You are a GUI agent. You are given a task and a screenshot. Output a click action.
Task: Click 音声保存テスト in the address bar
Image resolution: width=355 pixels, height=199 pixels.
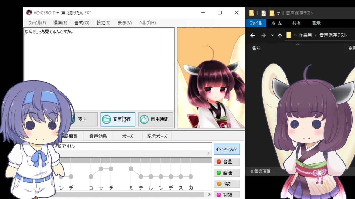pos(333,35)
